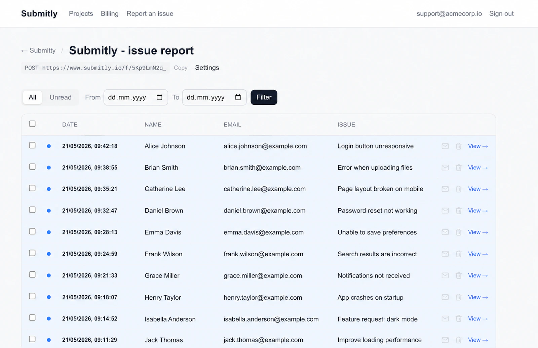Viewport: 538px width, 348px height.
Task: Select Alice Johnson's row checkbox
Action: pos(32,145)
